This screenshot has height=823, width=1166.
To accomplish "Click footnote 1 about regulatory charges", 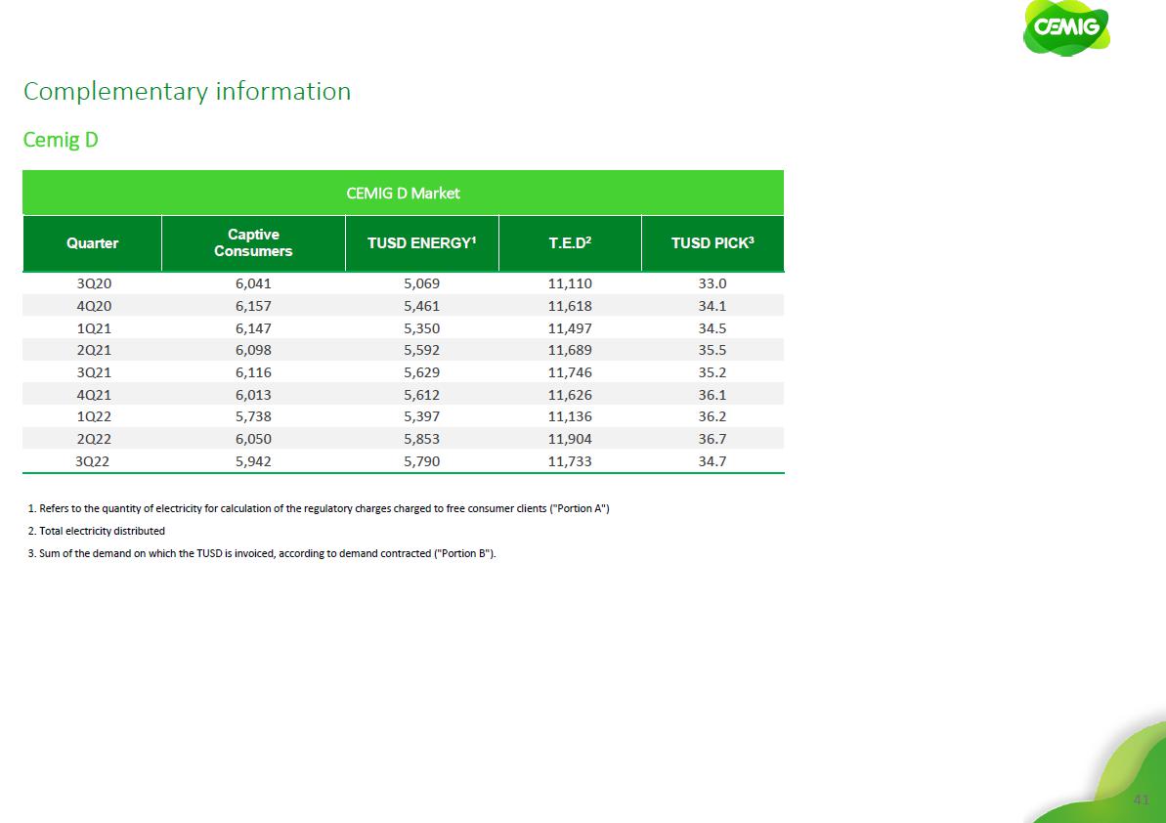I will coord(320,509).
